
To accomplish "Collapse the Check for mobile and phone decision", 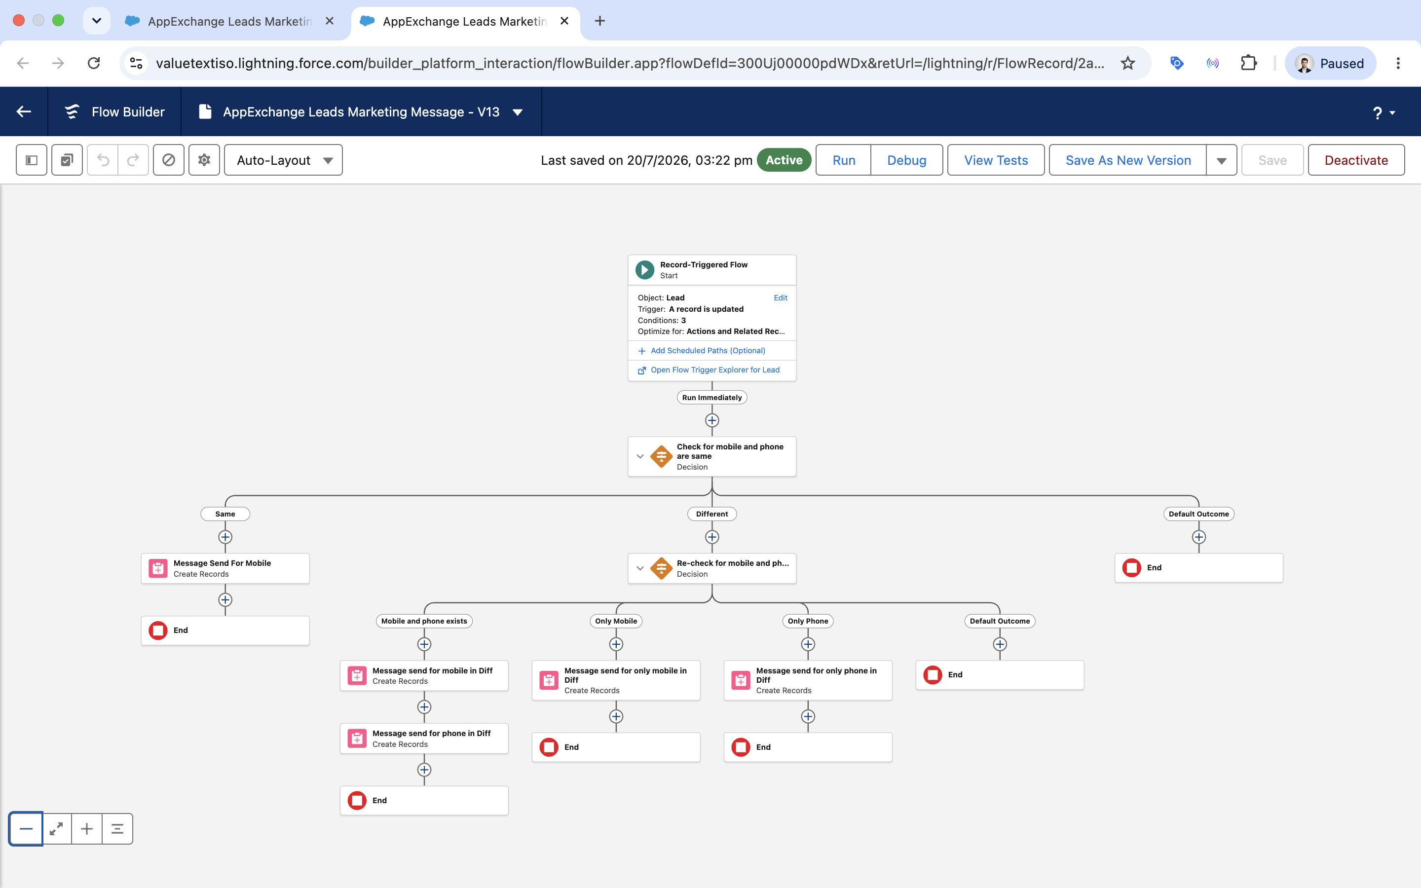I will tap(640, 456).
